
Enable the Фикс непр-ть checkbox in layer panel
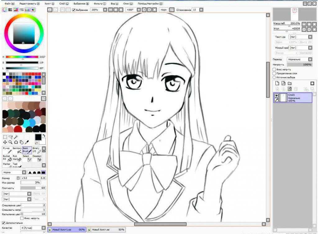(x=274, y=70)
